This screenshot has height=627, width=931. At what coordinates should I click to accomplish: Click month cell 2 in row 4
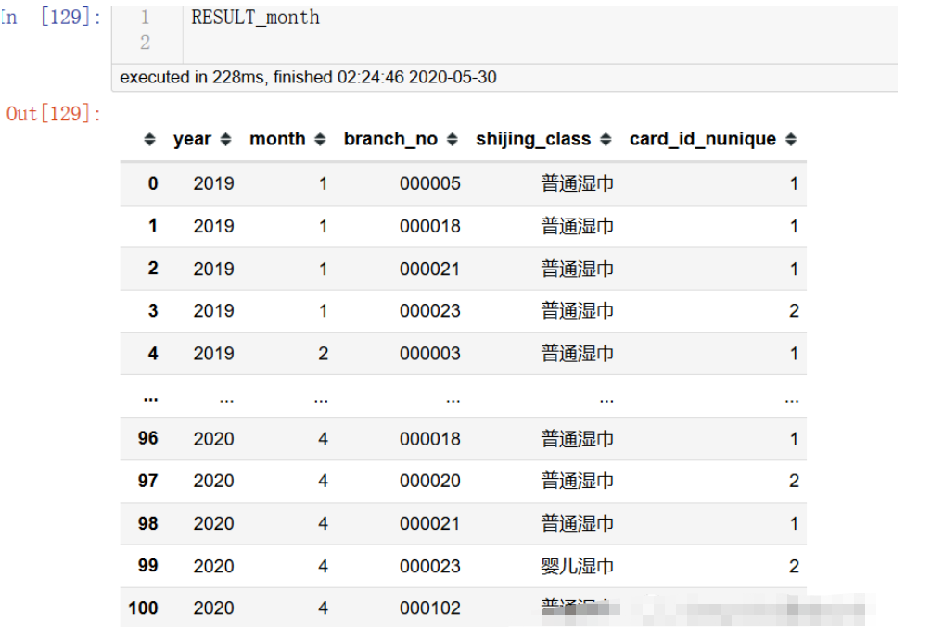[x=323, y=354]
